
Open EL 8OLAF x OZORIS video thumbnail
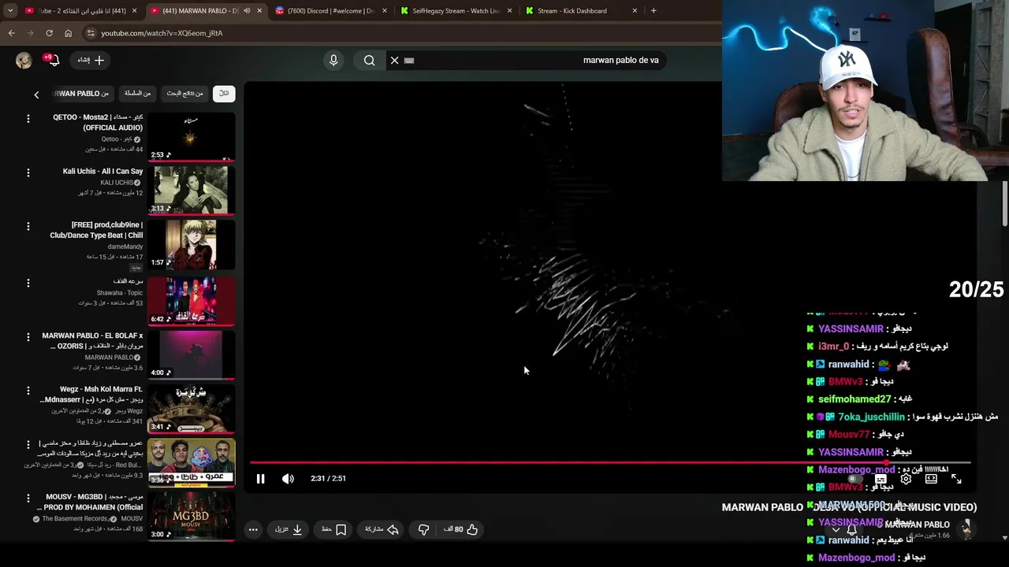pos(191,354)
